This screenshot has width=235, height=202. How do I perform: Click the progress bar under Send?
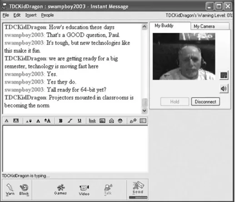click(138, 197)
